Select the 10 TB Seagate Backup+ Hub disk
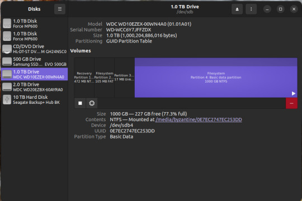The height and width of the screenshot is (201, 302). (x=35, y=99)
